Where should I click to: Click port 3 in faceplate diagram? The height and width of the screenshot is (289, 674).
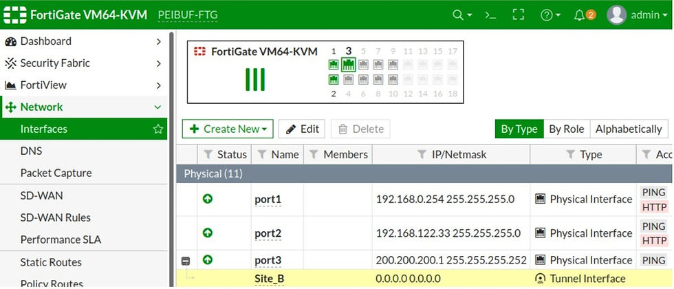[349, 65]
